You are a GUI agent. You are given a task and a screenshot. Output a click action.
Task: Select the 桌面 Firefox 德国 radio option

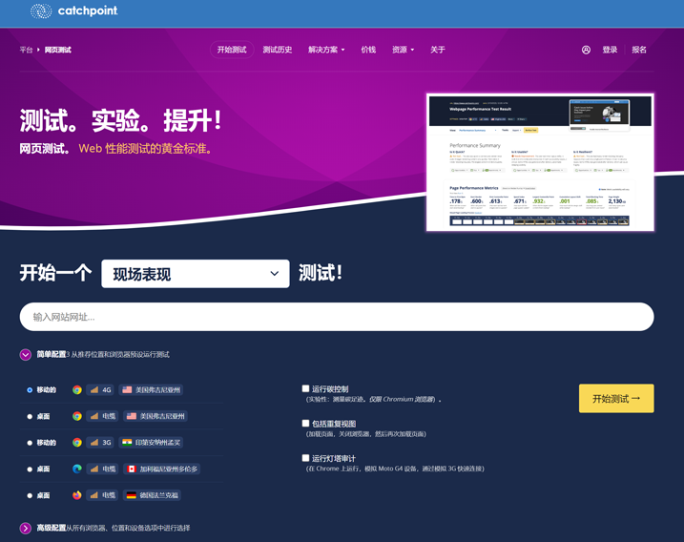[30, 495]
